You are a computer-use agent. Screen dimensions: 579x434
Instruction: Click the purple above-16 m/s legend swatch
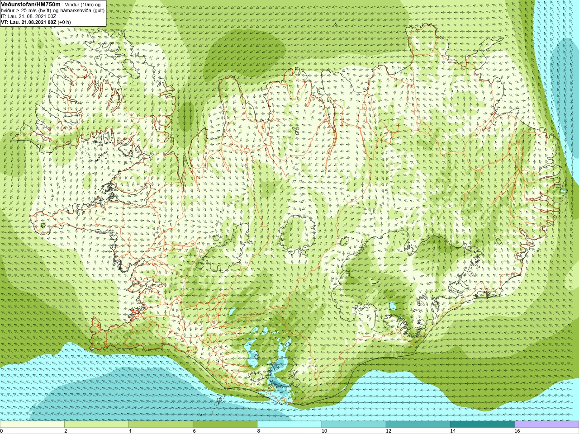[546, 425]
